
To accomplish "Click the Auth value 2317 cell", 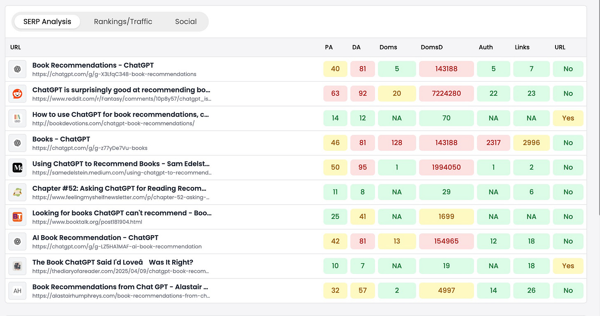I will click(493, 143).
